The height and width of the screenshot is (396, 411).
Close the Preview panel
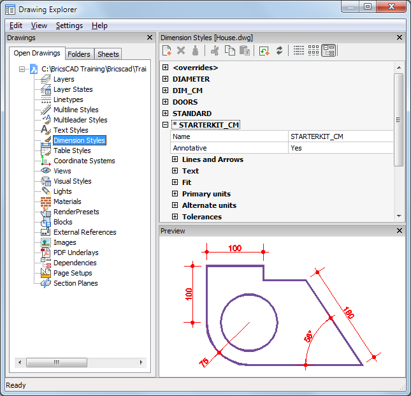(x=400, y=231)
